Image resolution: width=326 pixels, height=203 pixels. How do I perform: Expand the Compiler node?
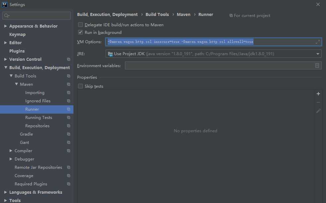[x=11, y=151]
